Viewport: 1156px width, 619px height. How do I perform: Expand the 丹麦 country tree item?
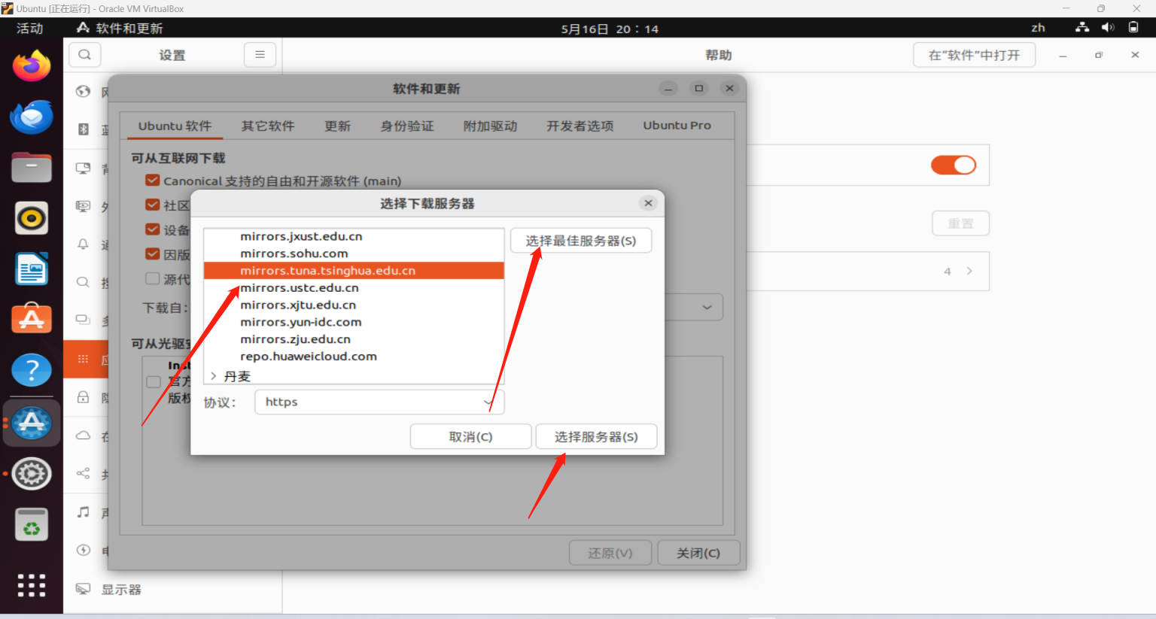[214, 376]
